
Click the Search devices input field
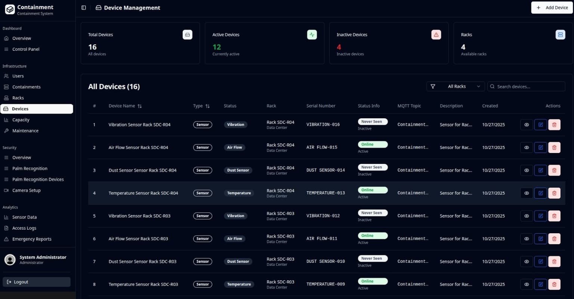526,86
